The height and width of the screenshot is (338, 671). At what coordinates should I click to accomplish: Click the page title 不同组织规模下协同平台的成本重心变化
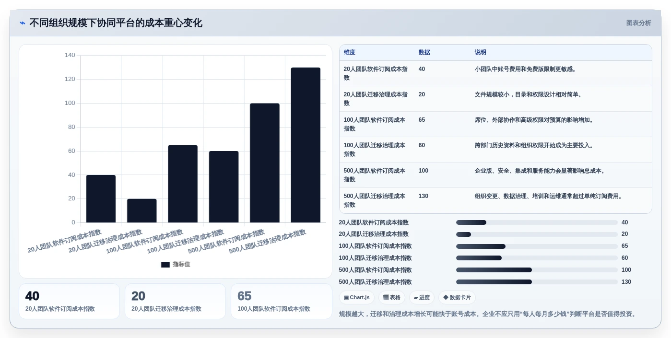click(x=116, y=23)
